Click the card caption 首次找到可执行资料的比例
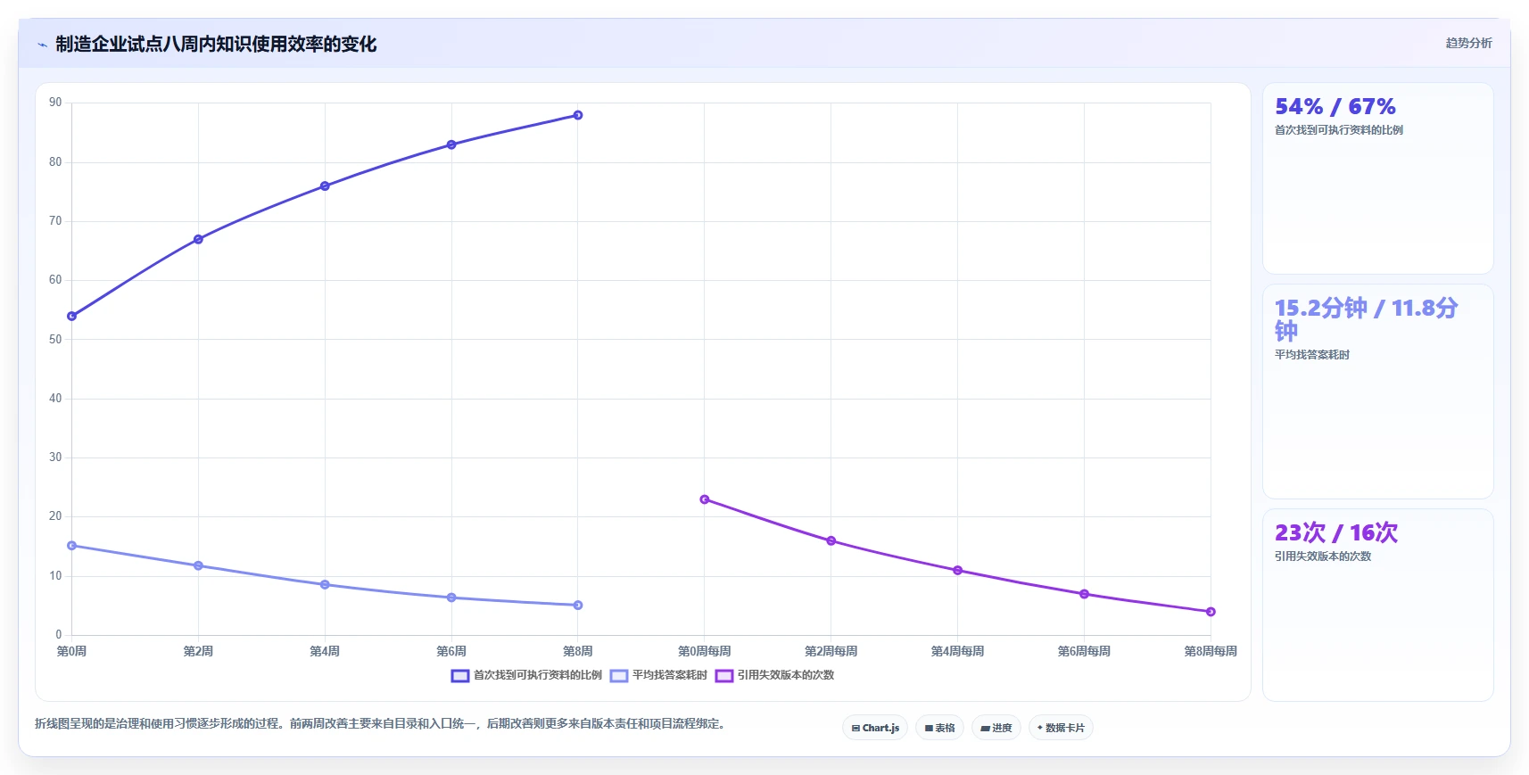Image resolution: width=1529 pixels, height=775 pixels. coord(1339,130)
